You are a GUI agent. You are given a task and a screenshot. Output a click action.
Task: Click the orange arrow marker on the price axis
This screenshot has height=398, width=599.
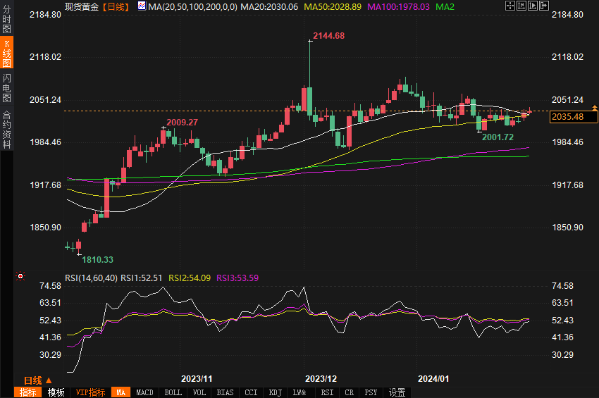coord(595,108)
